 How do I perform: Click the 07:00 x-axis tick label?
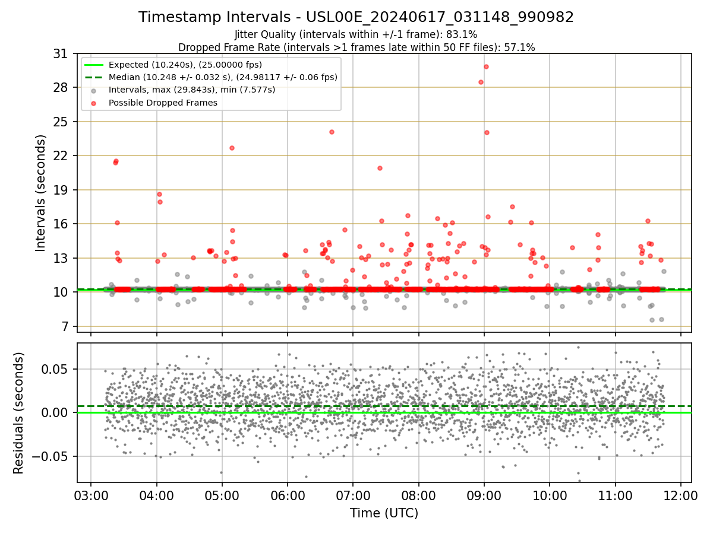click(353, 495)
